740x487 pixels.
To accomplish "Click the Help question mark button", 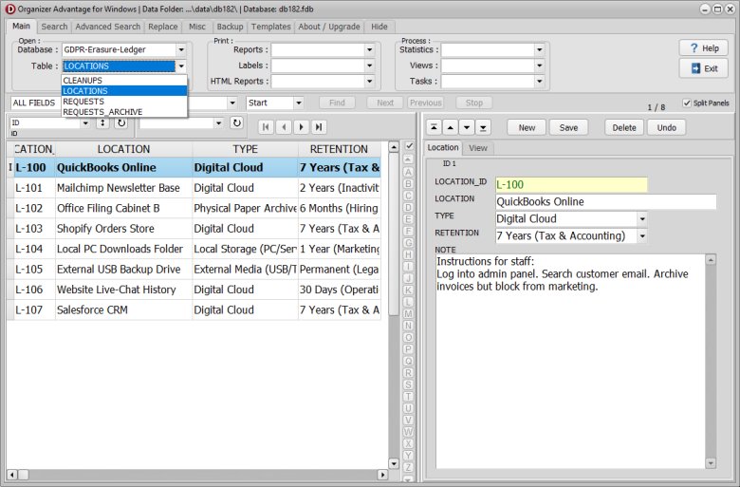I will pos(704,48).
